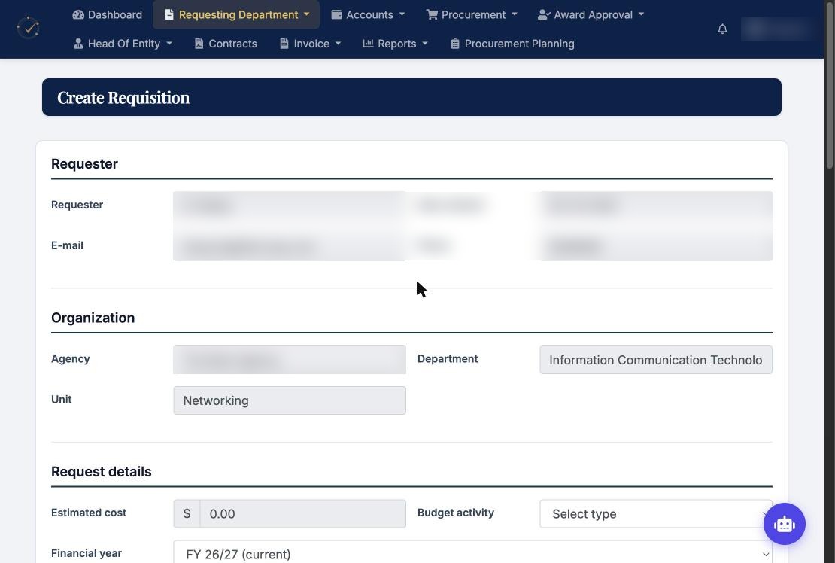Click the Procurement Planning clipboard icon
This screenshot has width=835, height=563.
click(455, 44)
